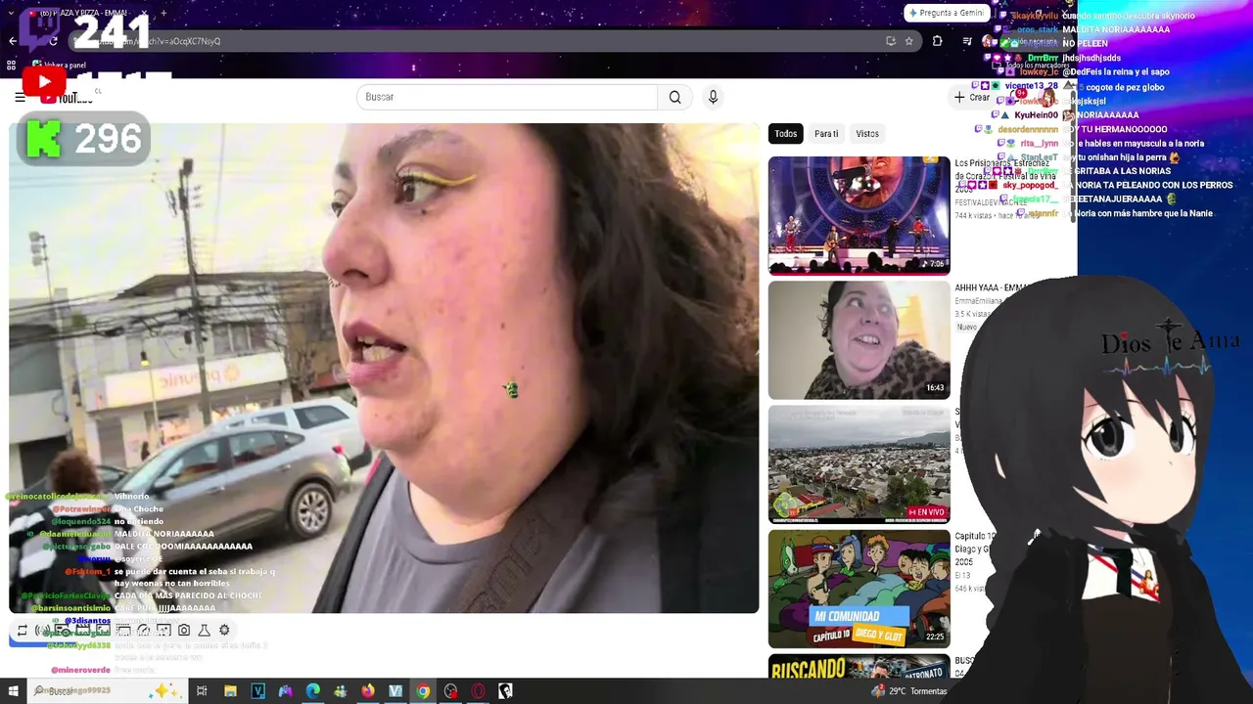Open the gear settings overlay icon
Screen dimensions: 1253x704
tap(224, 631)
